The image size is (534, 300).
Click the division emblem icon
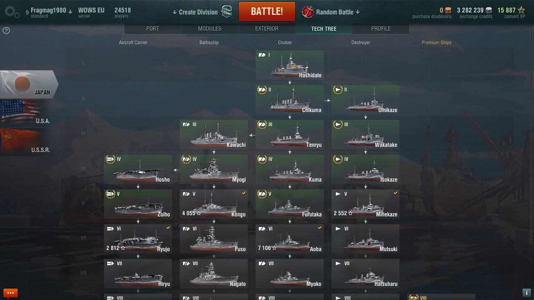point(227,12)
